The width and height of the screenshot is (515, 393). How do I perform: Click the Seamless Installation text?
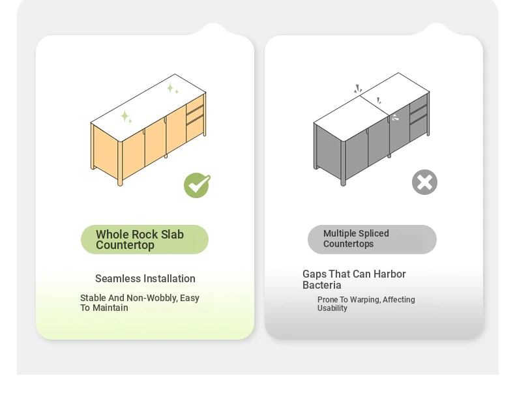point(145,279)
